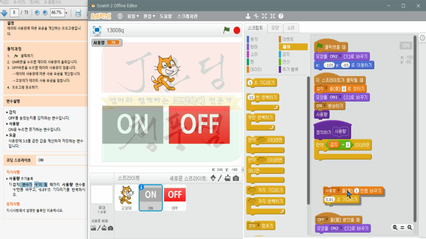The width and height of the screenshot is (426, 239).
Task: Select the Duplicate stamp tool
Action: click(x=248, y=16)
